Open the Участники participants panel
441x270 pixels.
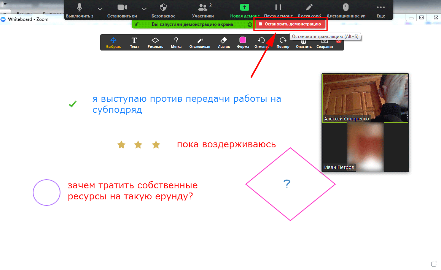(x=203, y=8)
